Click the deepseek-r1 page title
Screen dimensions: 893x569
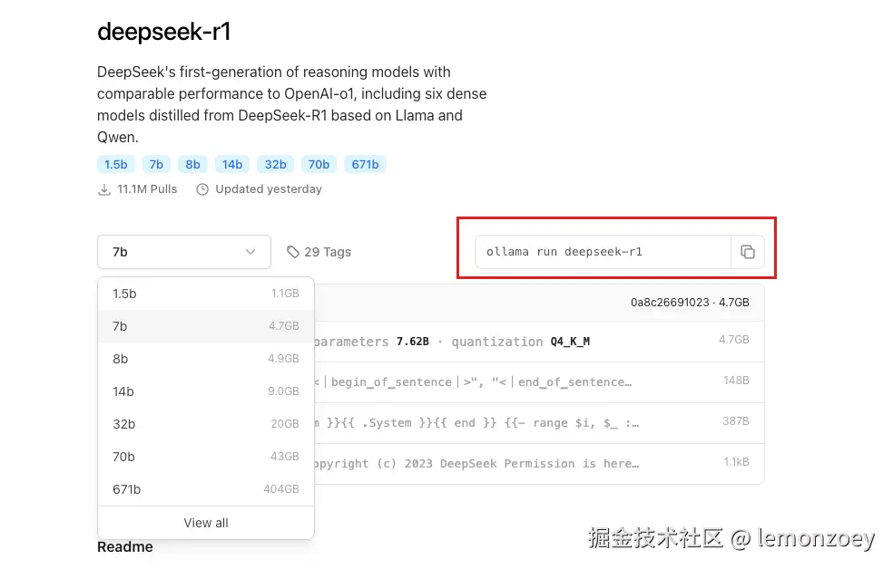coord(164,32)
